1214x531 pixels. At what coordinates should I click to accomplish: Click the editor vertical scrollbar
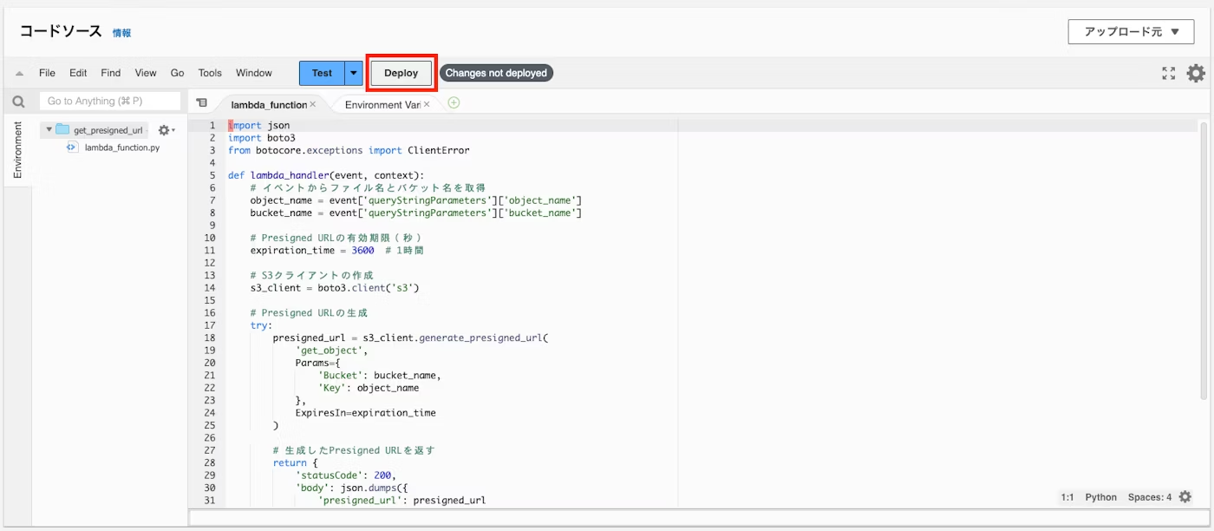tap(1203, 260)
